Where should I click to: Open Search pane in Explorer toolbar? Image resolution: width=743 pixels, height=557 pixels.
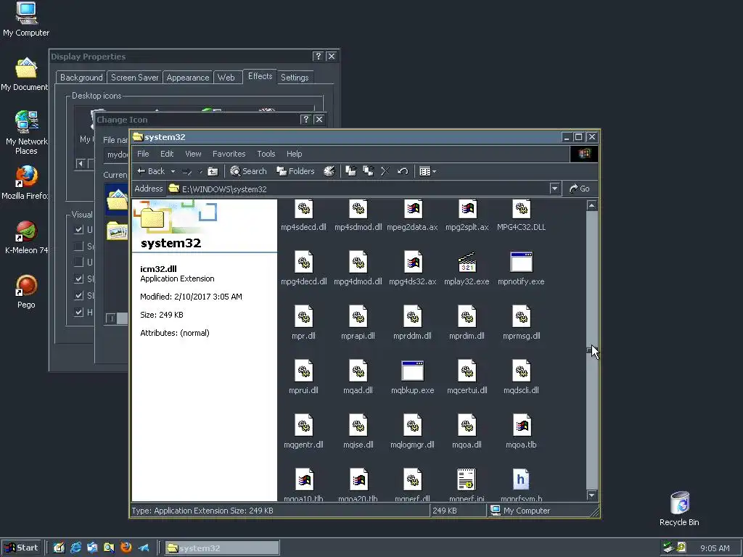(x=248, y=171)
